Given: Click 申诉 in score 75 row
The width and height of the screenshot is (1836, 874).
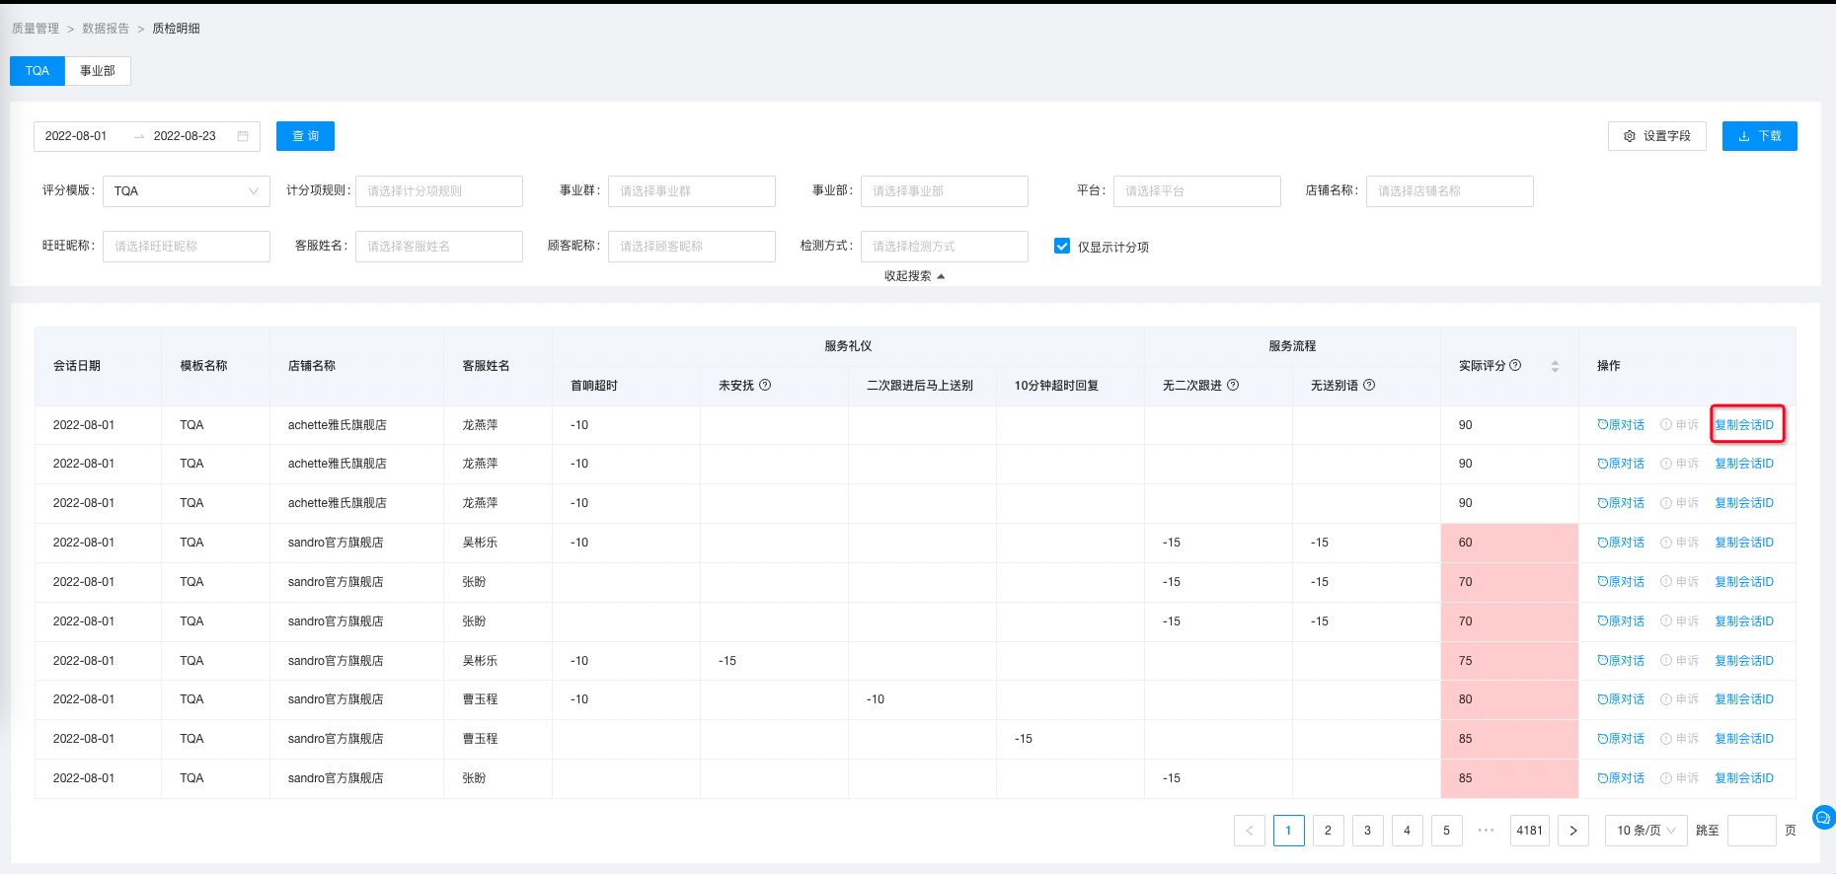Looking at the screenshot, I should point(1680,661).
